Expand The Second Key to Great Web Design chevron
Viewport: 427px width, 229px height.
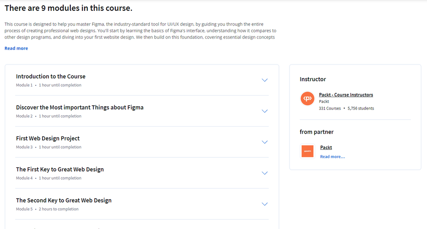pyautogui.click(x=265, y=204)
